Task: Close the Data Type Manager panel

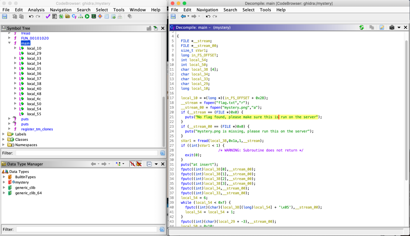Action: click(163, 164)
